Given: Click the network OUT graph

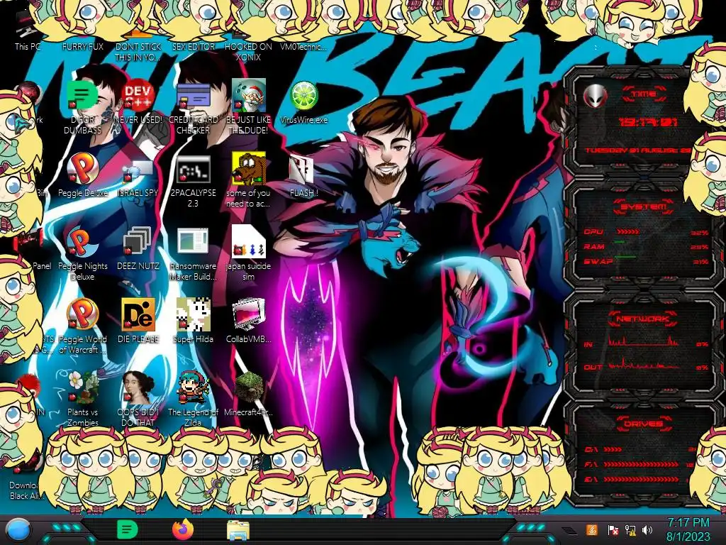Looking at the screenshot, I should pyautogui.click(x=643, y=364).
